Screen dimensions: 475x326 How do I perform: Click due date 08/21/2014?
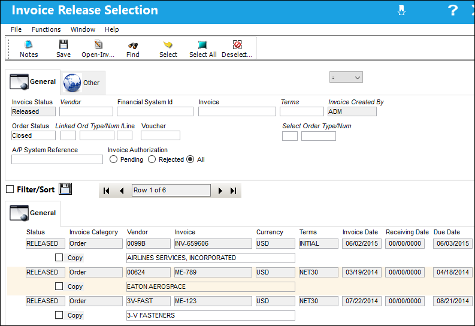click(453, 301)
